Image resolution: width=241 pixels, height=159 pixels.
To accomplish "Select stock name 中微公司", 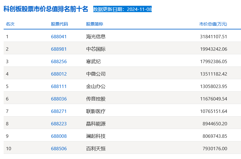I will coord(96,74).
